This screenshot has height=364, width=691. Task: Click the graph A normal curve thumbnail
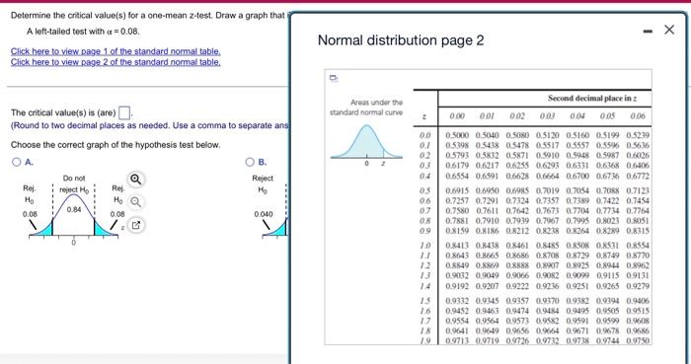74,215
